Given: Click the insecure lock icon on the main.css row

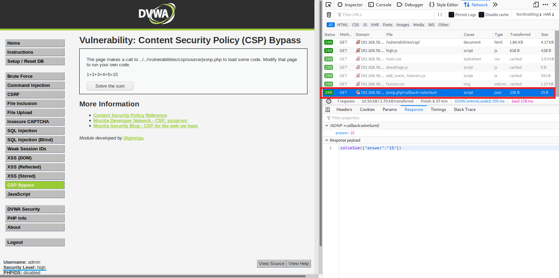Looking at the screenshot, I should (358, 59).
